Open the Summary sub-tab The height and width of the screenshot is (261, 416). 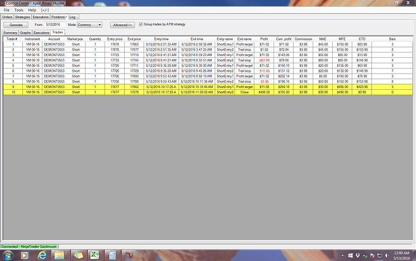(10, 33)
